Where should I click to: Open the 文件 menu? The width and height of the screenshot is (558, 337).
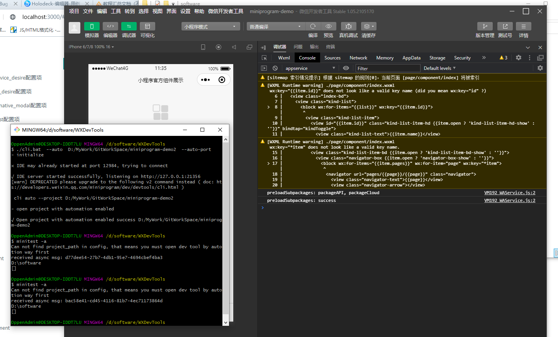tap(88, 11)
